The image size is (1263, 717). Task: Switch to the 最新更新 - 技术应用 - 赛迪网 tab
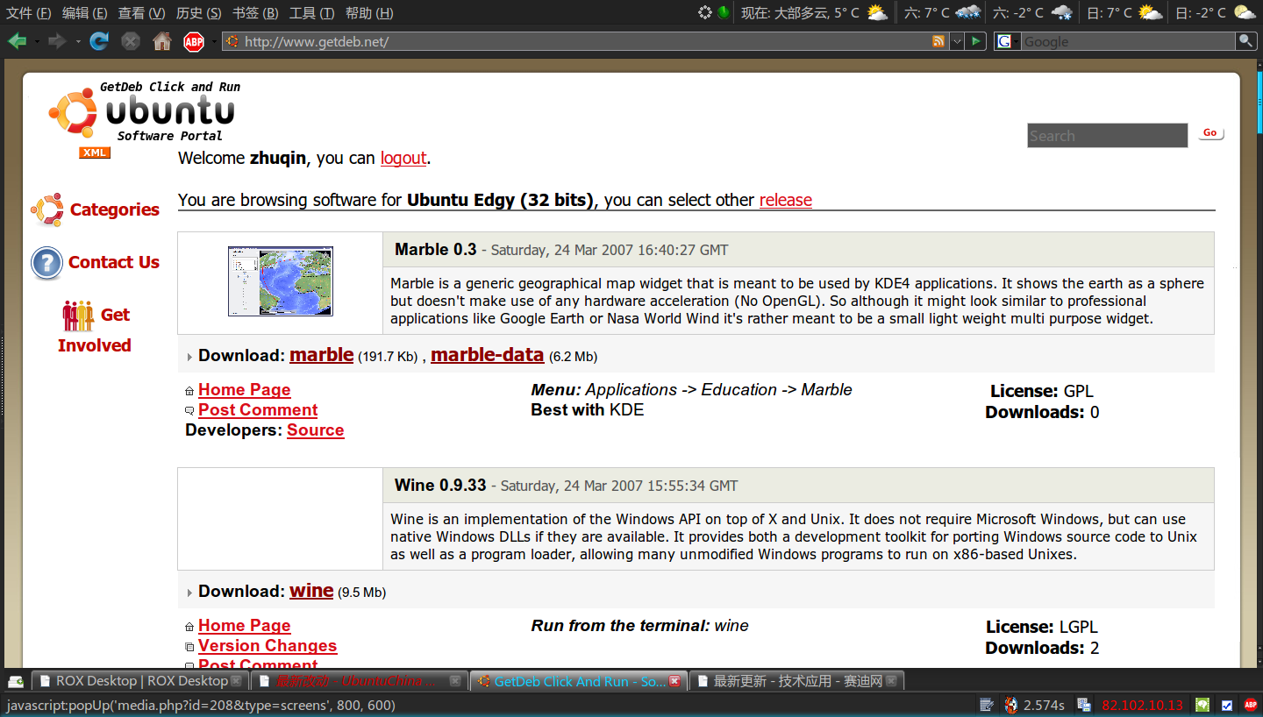click(797, 681)
